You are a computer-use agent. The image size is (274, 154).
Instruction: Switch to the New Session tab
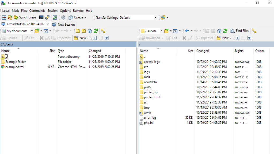[64, 24]
